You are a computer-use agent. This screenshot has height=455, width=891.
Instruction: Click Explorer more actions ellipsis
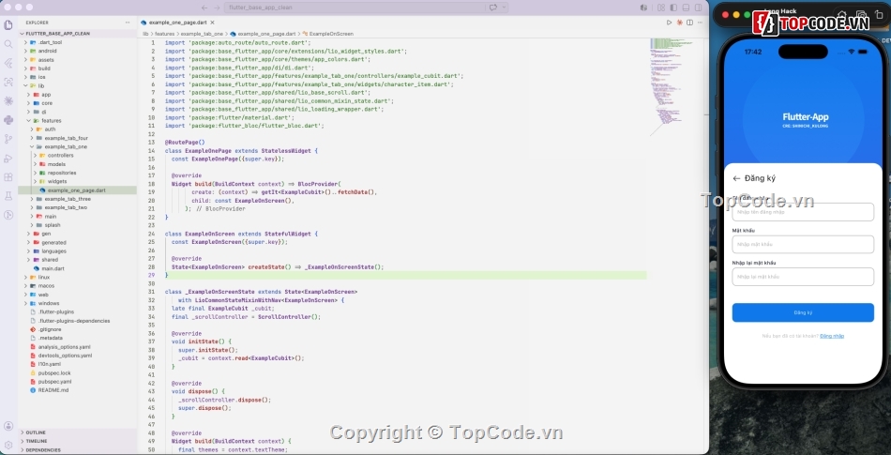click(128, 23)
